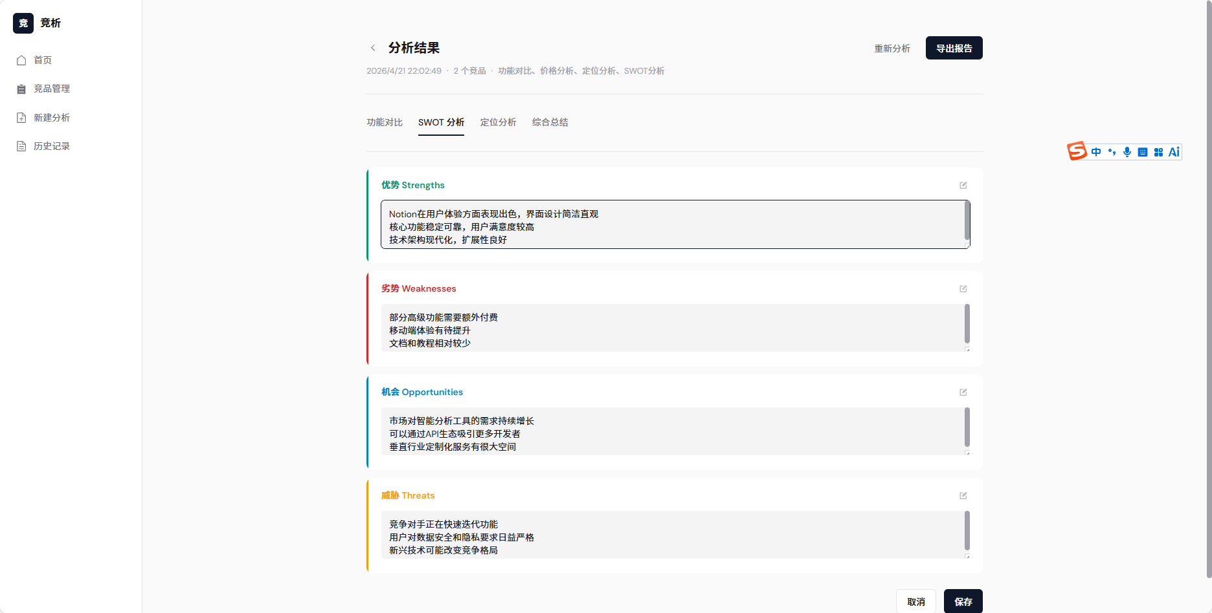Click the edit icon for Threats section

tap(963, 496)
